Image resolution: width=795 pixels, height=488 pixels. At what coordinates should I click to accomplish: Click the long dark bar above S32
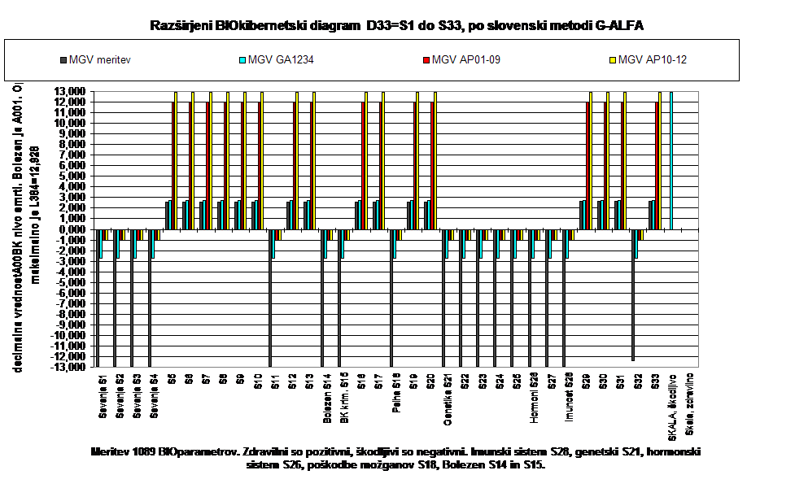(633, 295)
